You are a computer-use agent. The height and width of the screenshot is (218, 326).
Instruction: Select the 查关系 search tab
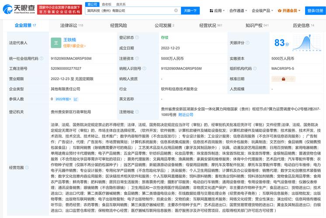[121, 4]
